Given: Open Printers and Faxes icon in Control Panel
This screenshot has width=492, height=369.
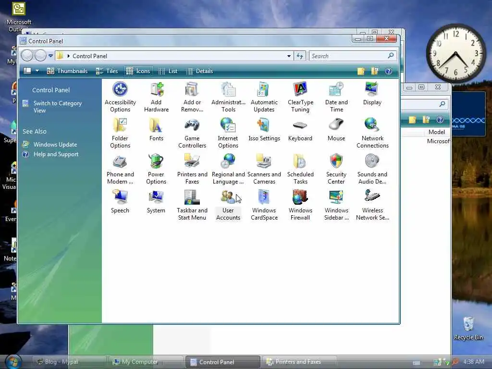Looking at the screenshot, I should coord(192,169).
